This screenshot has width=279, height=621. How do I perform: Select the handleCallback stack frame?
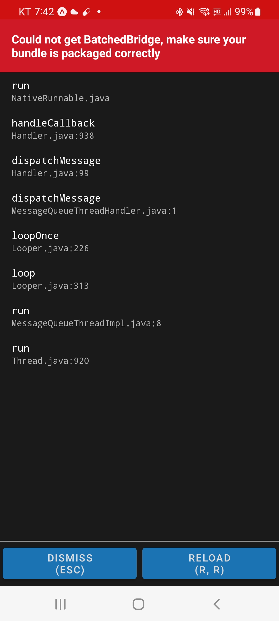[139, 129]
